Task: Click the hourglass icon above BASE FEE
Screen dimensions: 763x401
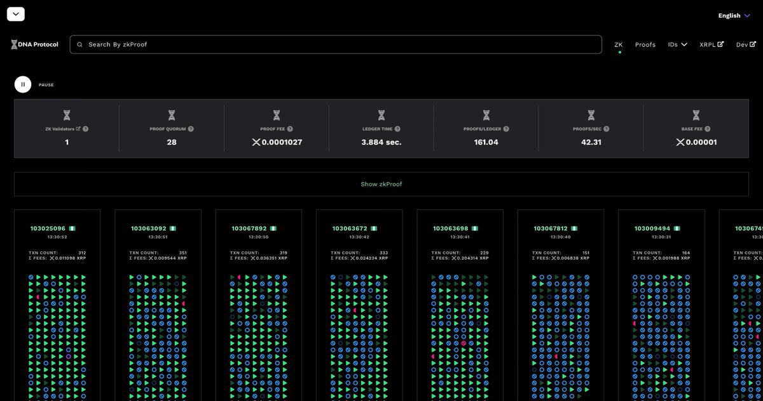Action: pos(696,114)
